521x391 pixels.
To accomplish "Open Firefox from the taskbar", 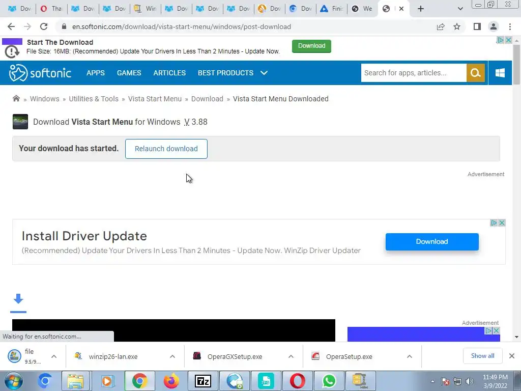I will point(171,381).
